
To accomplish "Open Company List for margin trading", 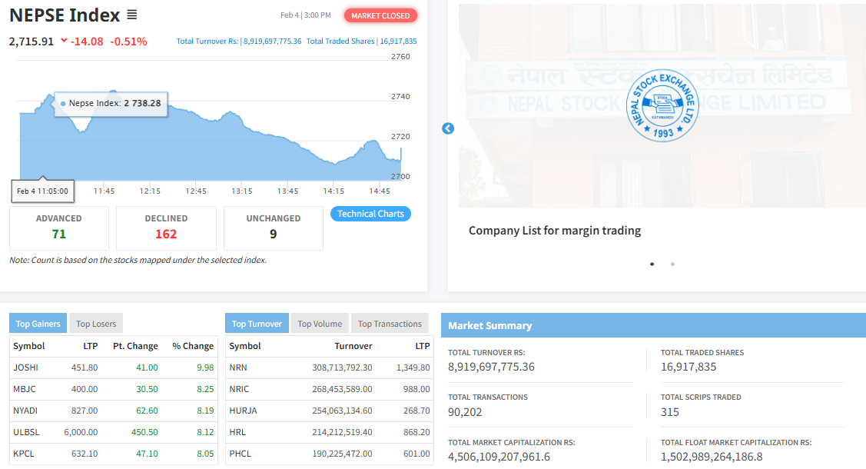I will coord(554,231).
